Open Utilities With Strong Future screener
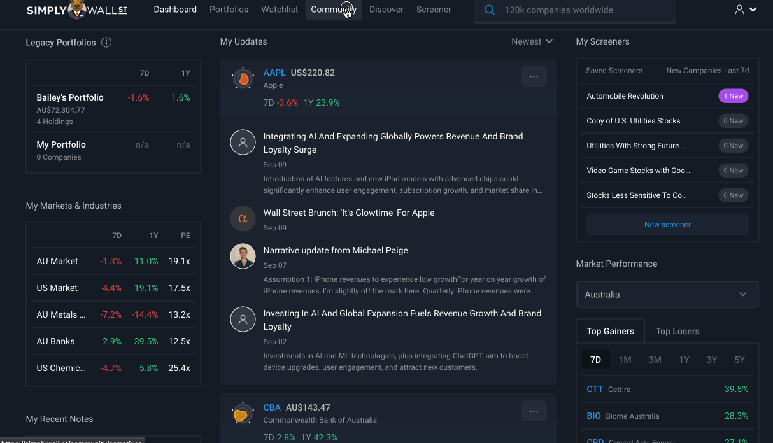773x443 pixels. pos(636,146)
